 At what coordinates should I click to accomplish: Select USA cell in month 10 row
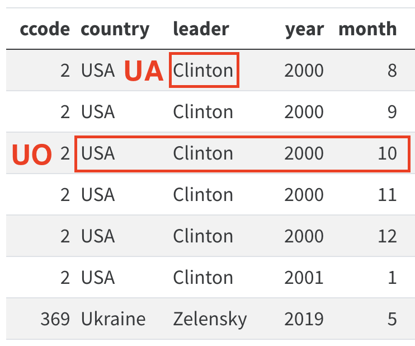pos(98,153)
